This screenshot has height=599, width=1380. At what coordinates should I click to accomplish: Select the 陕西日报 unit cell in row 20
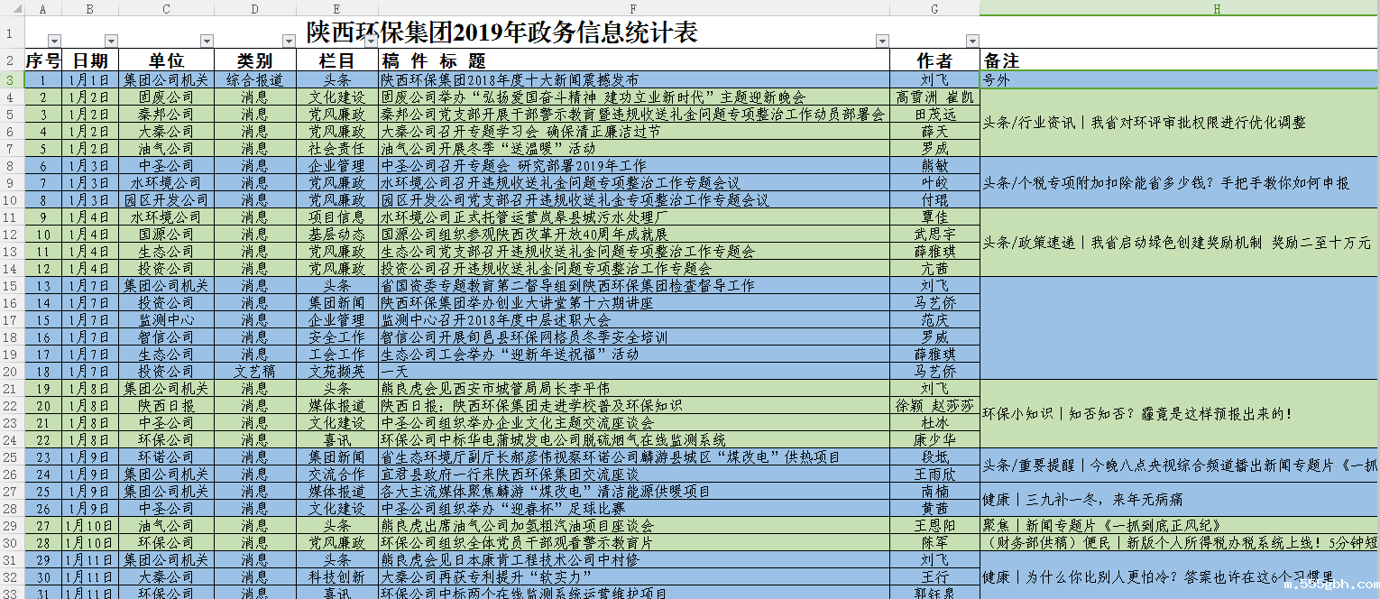tap(167, 405)
